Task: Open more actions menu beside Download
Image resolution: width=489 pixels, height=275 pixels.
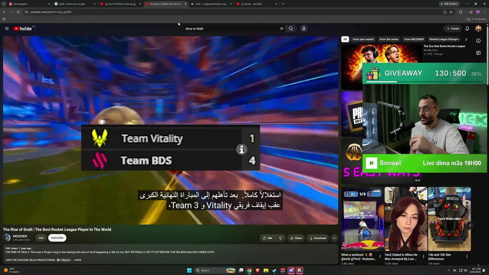Action: [x=334, y=238]
